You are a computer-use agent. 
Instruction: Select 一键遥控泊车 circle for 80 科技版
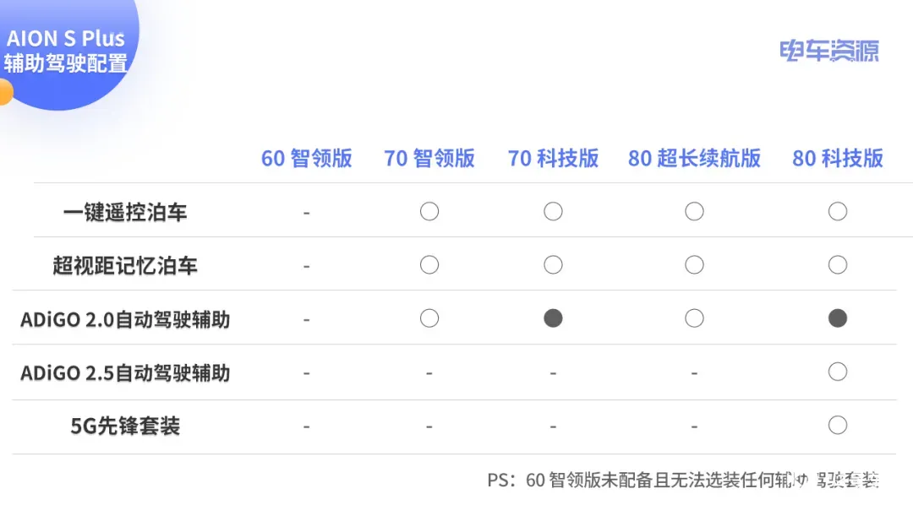click(837, 211)
